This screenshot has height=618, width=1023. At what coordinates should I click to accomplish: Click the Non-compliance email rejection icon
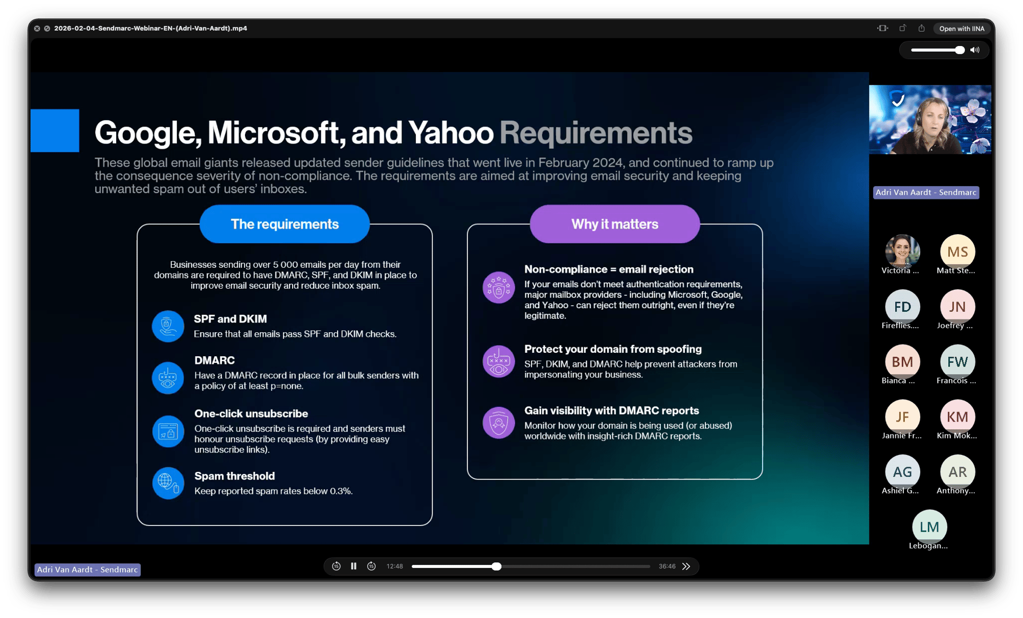click(x=499, y=287)
